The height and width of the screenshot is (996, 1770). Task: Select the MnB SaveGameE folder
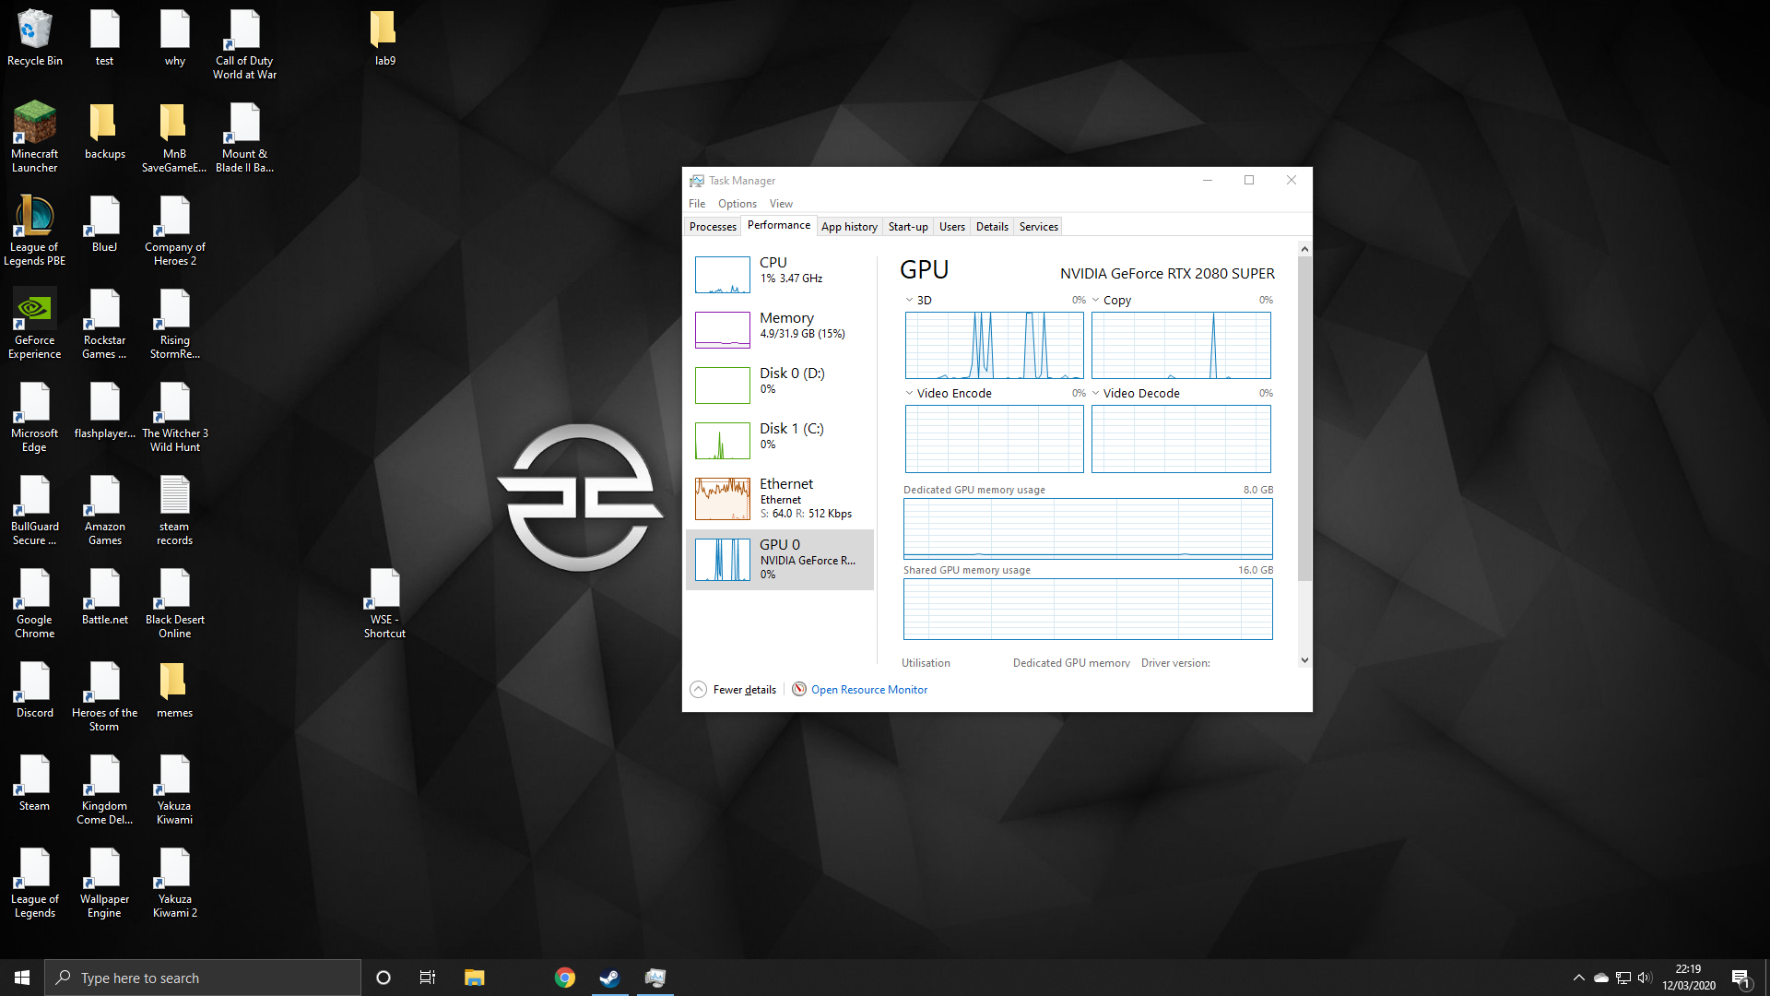click(x=174, y=136)
